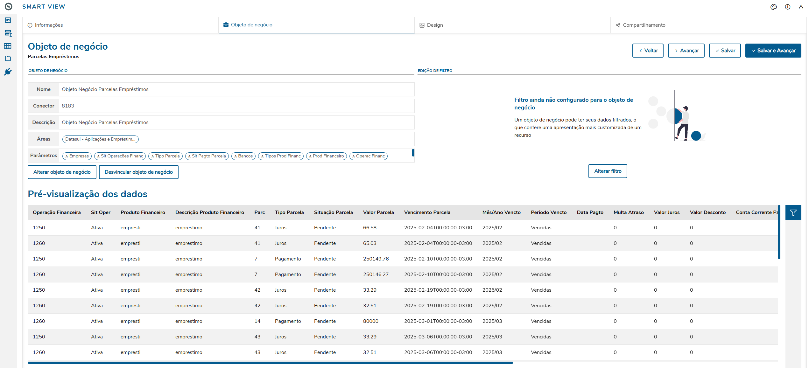Click the Voltar button
This screenshot has height=368, width=809.
[648, 51]
